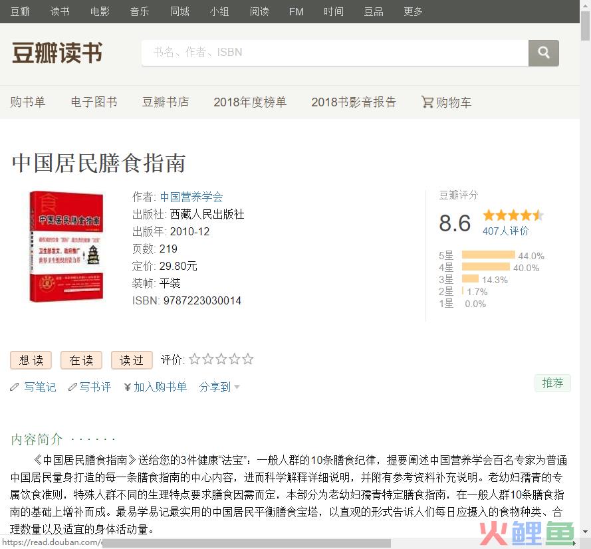Click the magnifier search button
The height and width of the screenshot is (549, 591).
click(x=543, y=53)
